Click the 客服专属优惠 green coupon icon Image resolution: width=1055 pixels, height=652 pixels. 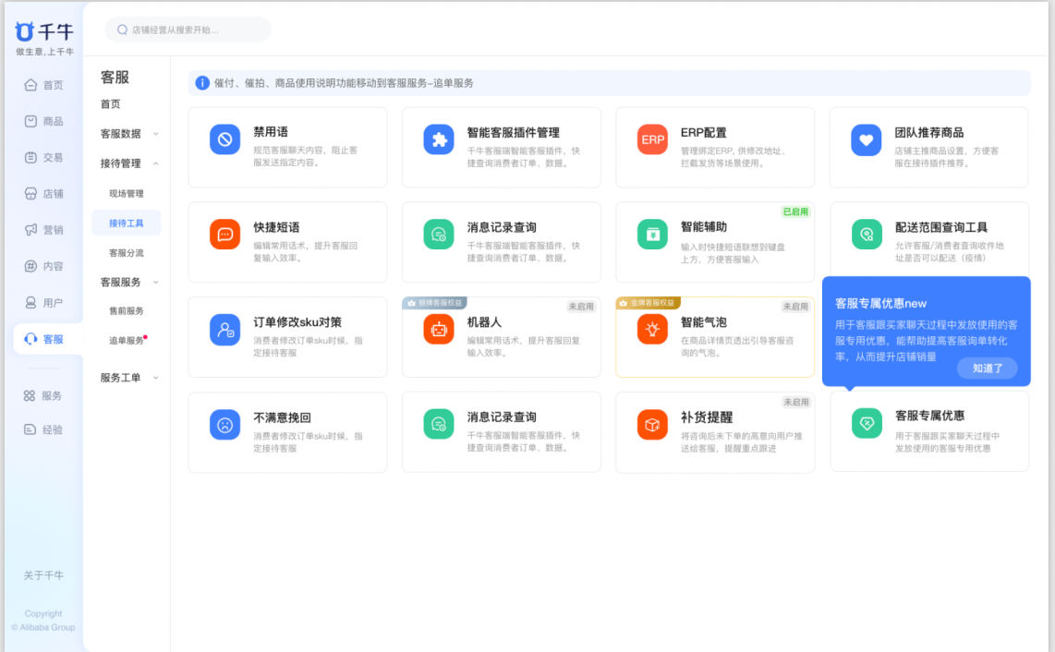click(866, 423)
